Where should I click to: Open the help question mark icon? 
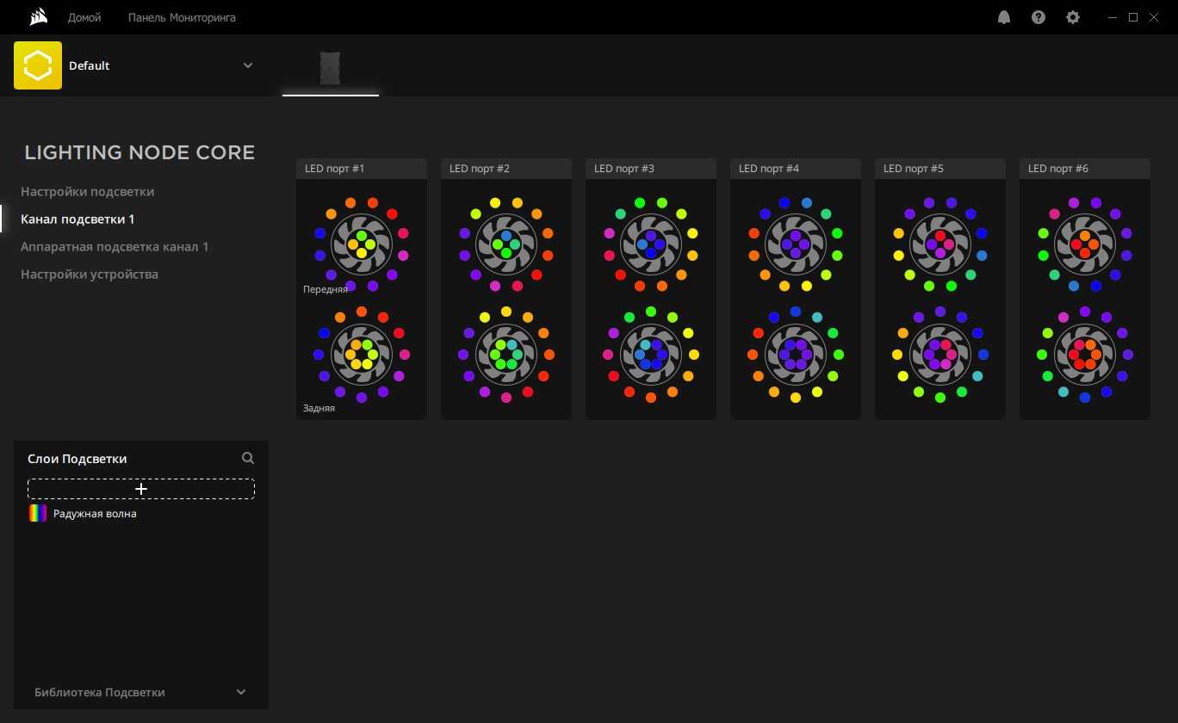[x=1038, y=17]
